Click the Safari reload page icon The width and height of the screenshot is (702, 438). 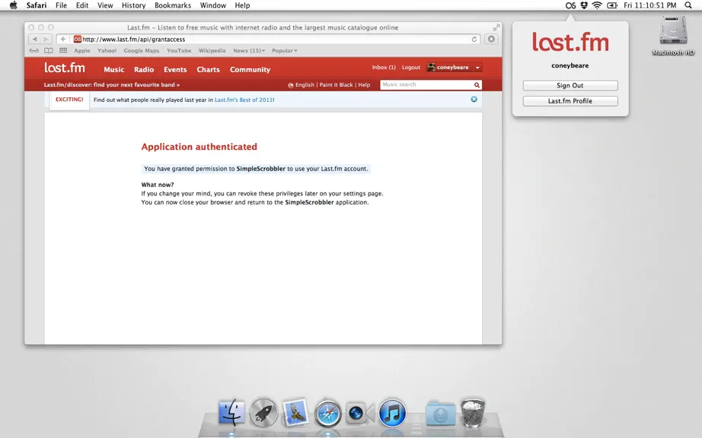[x=474, y=40]
